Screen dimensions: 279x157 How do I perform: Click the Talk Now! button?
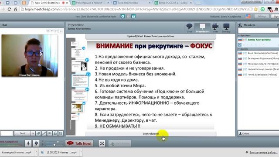click(79, 143)
